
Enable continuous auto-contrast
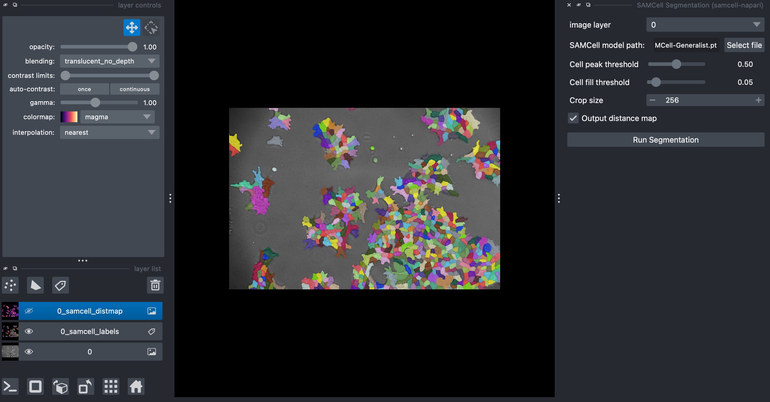(135, 89)
